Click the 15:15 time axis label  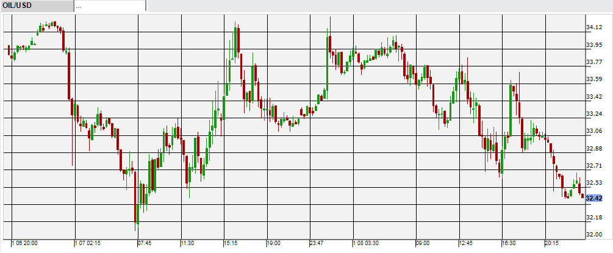pyautogui.click(x=233, y=243)
